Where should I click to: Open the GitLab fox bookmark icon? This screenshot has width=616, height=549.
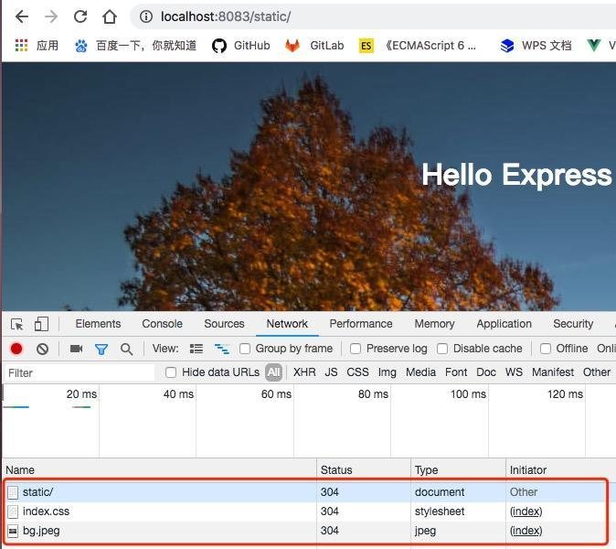(x=292, y=46)
